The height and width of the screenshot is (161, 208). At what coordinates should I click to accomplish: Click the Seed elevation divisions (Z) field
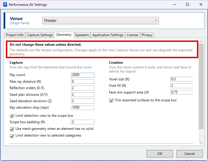[x=82, y=101]
